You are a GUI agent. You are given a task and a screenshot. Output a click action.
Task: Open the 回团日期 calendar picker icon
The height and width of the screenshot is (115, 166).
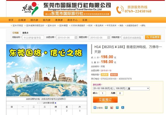point(109,37)
